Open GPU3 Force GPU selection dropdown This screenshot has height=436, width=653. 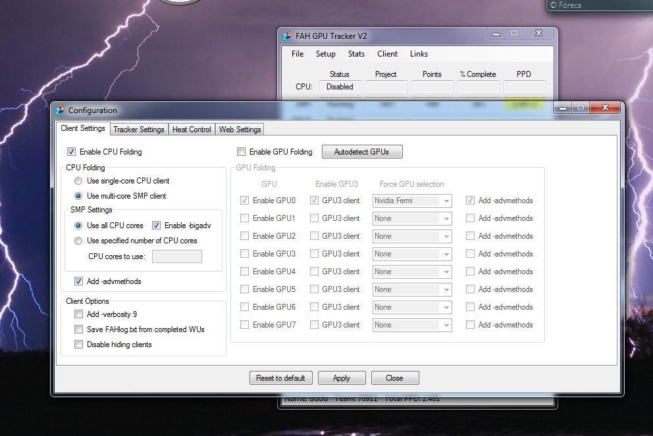(412, 254)
